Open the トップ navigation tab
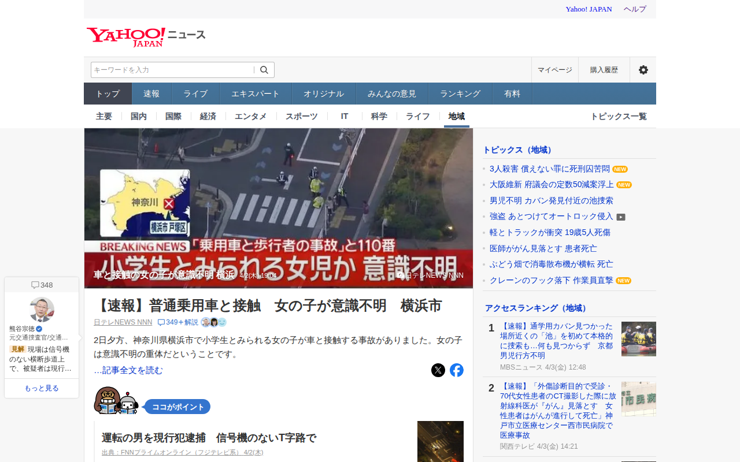The width and height of the screenshot is (740, 462). click(x=108, y=94)
